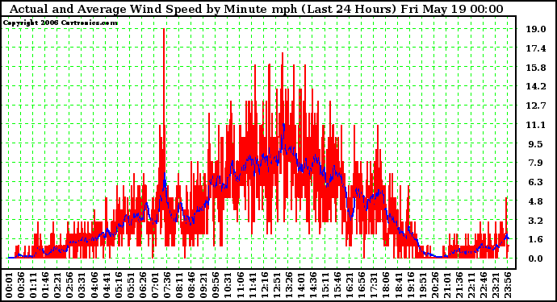Click the 11:06 time label
This screenshot has height=302, width=557.
tap(240, 285)
